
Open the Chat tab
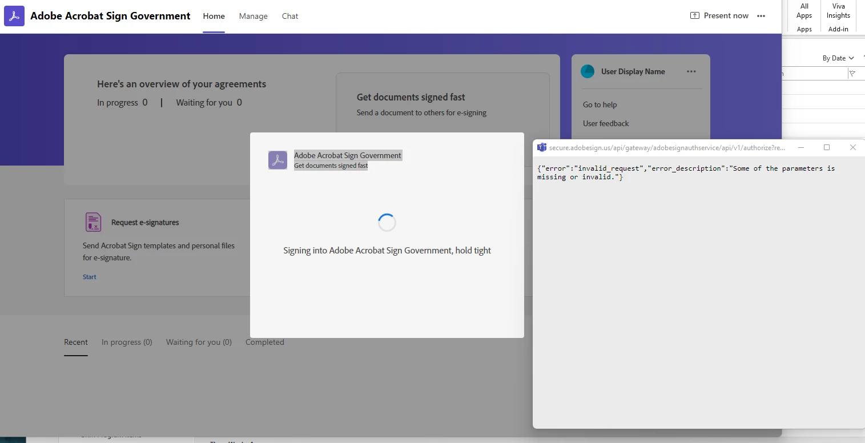coord(290,16)
